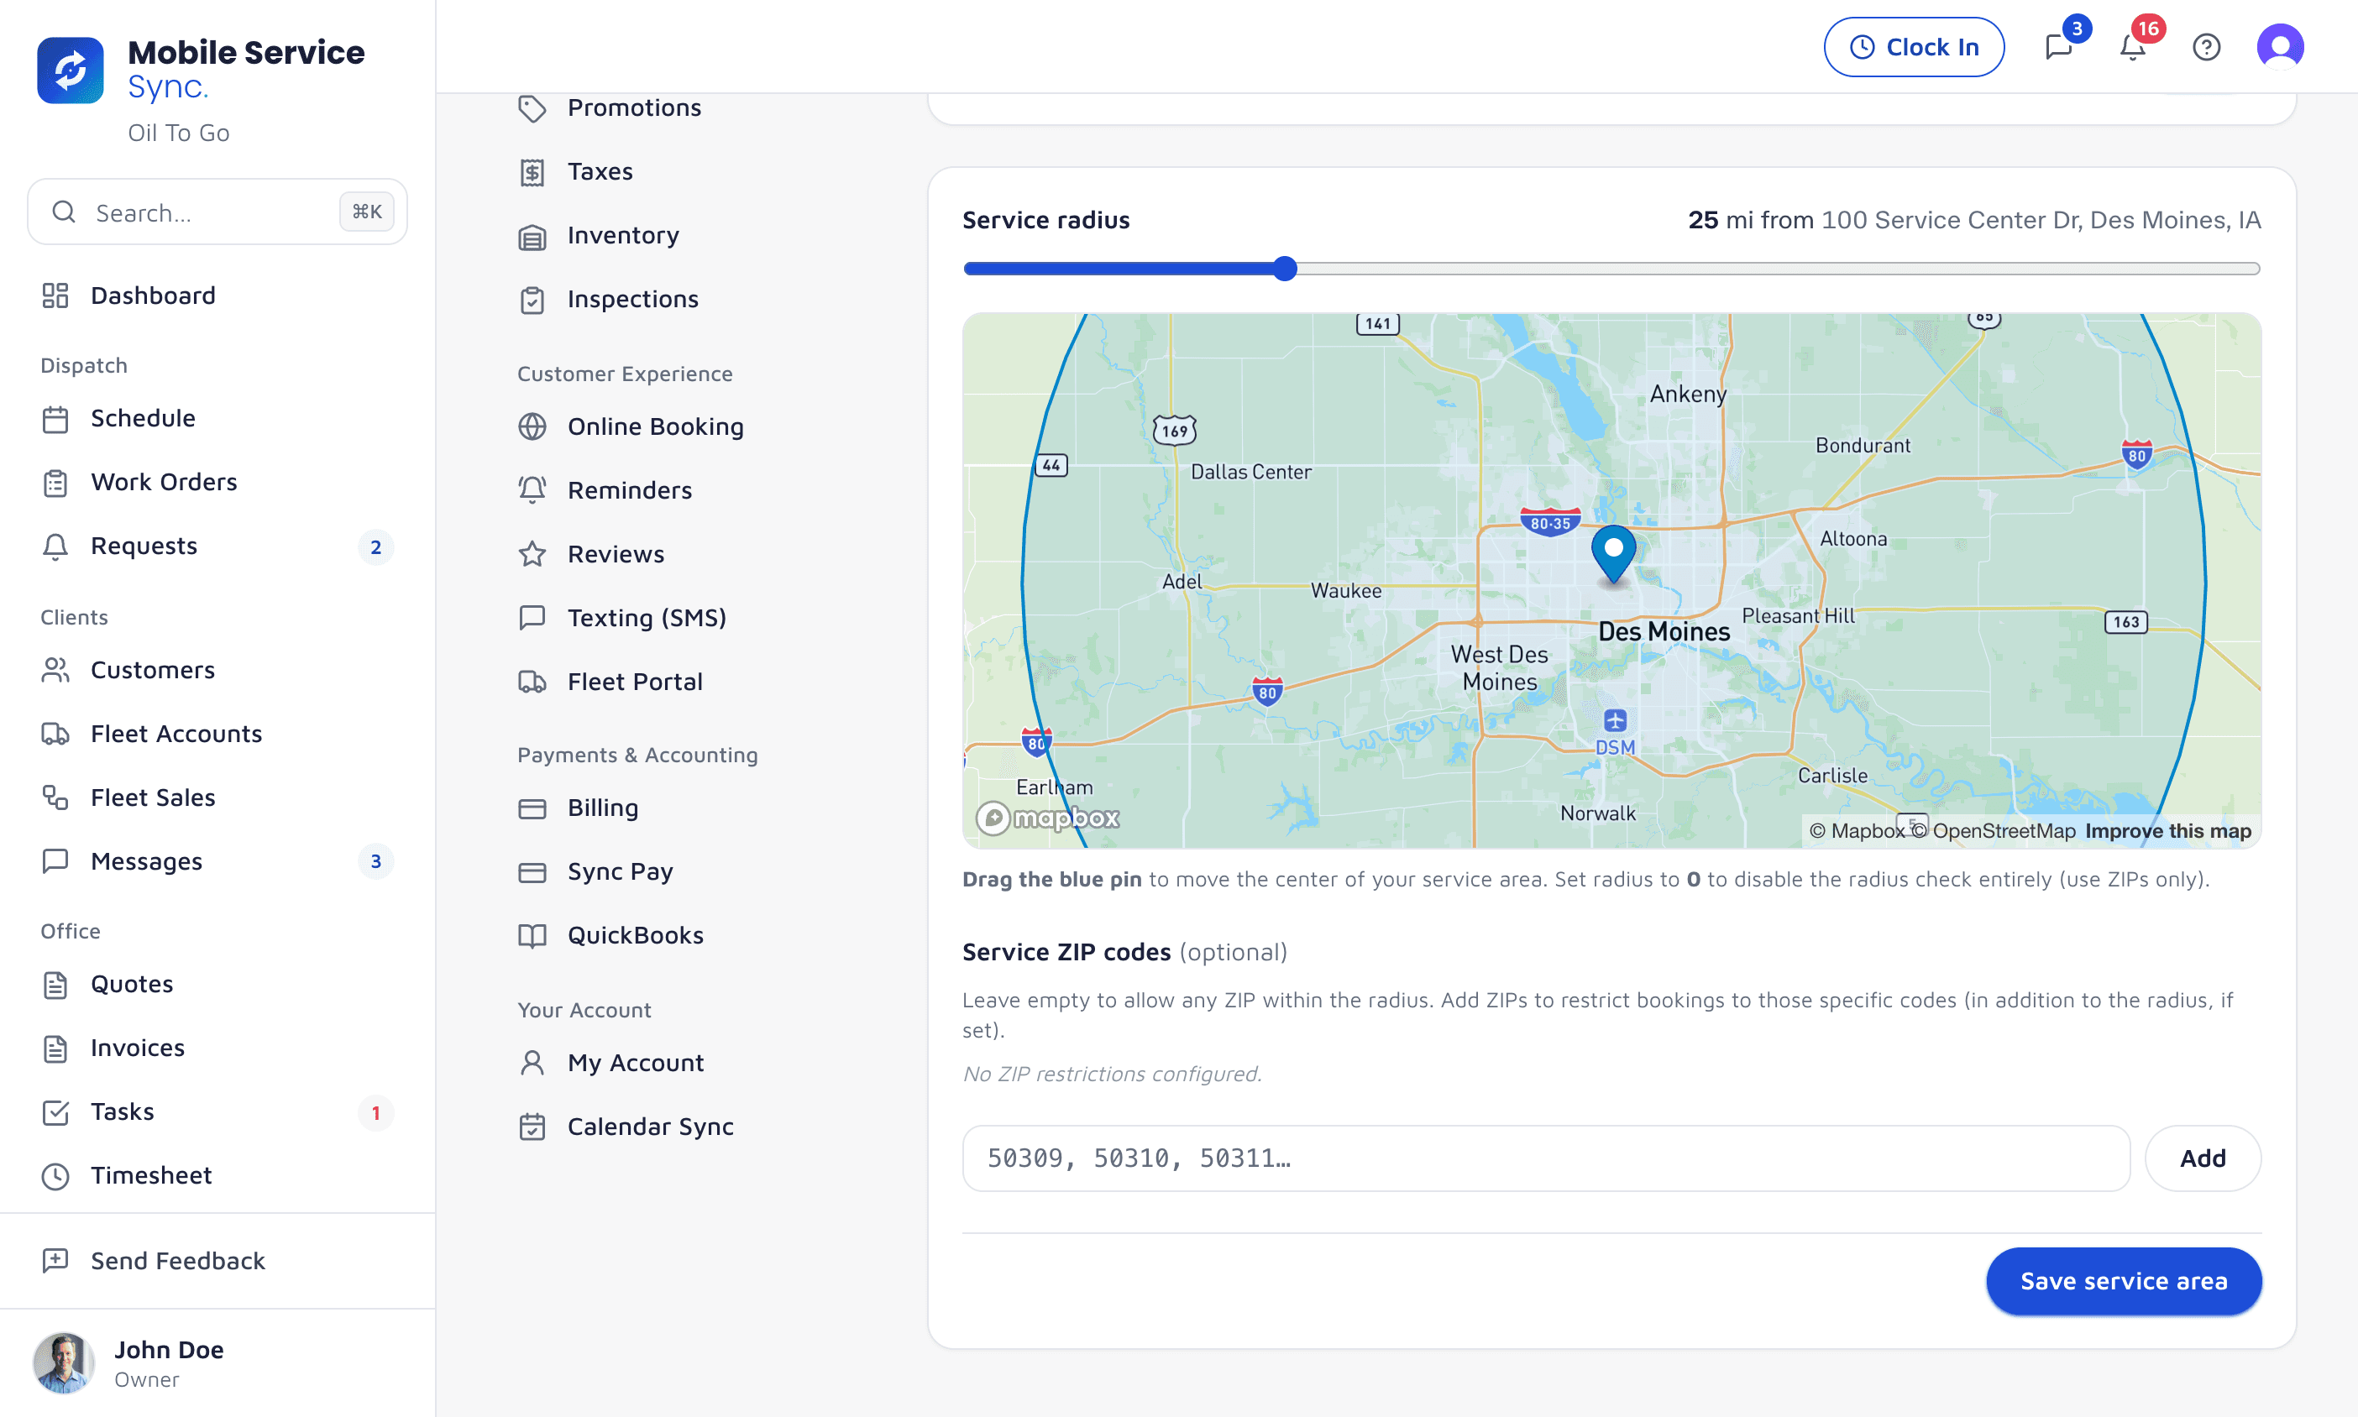The image size is (2358, 1417).
Task: Click the Fleet Portal truck icon
Action: [532, 682]
